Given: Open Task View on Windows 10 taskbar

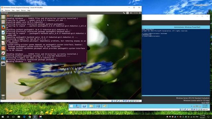Looking at the screenshot, I should (13, 117).
